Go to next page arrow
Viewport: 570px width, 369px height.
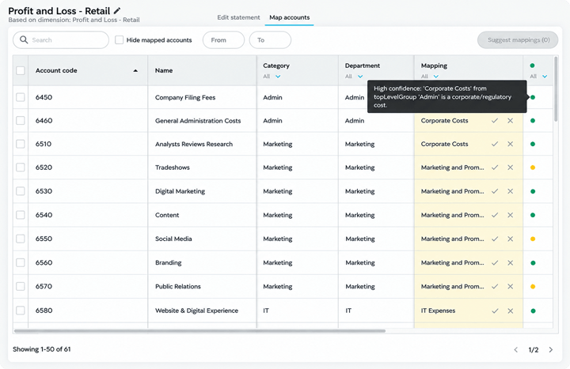(x=551, y=350)
